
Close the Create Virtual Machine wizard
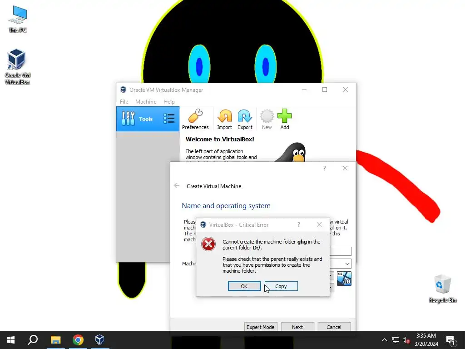click(345, 168)
